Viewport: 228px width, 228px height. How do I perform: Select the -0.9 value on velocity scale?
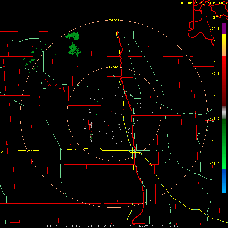(x=216, y=107)
